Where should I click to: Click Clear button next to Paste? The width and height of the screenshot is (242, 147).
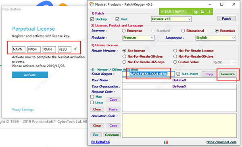(x=97, y=109)
